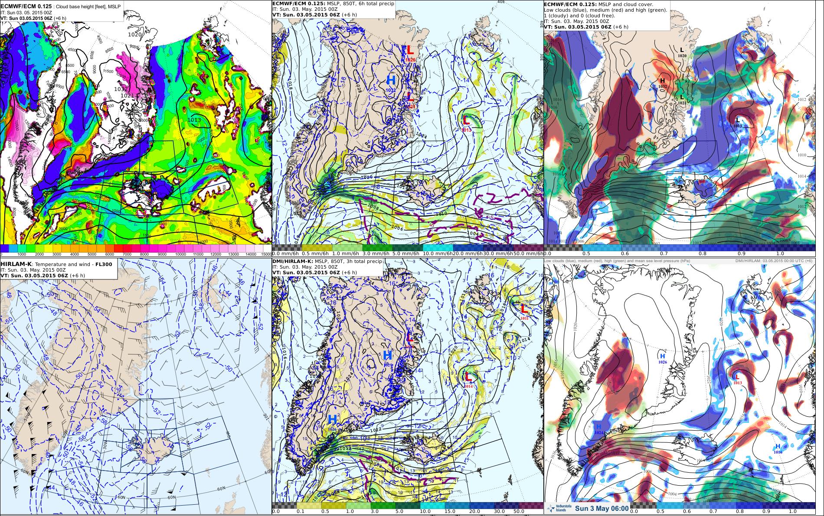Click the 0.6 swatch in ECMWF cloud cover legend
Image resolution: width=824 pixels, height=516 pixels.
[641, 247]
